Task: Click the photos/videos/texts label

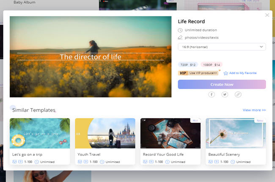Action: (x=201, y=38)
